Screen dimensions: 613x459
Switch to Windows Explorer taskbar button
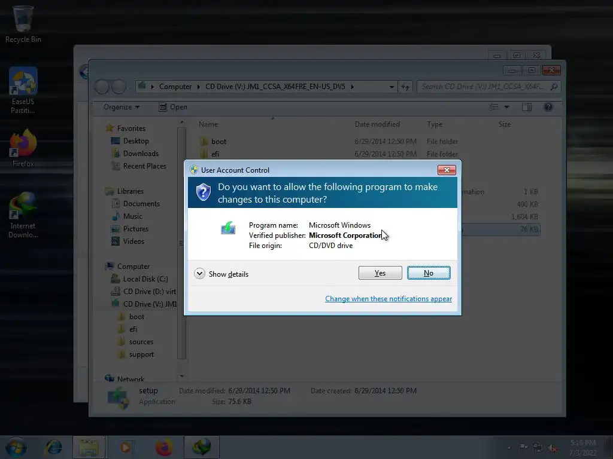pos(89,447)
